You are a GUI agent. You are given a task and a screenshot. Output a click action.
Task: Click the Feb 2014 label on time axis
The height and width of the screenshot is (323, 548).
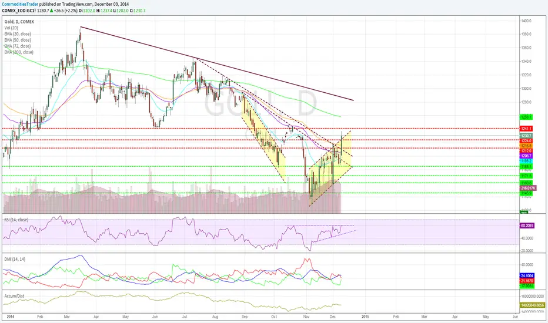tap(40, 317)
